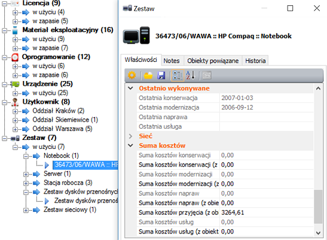Click the empty Ostatnia naprawa value field
Image resolution: width=327 pixels, height=240 pixels.
tap(266, 117)
